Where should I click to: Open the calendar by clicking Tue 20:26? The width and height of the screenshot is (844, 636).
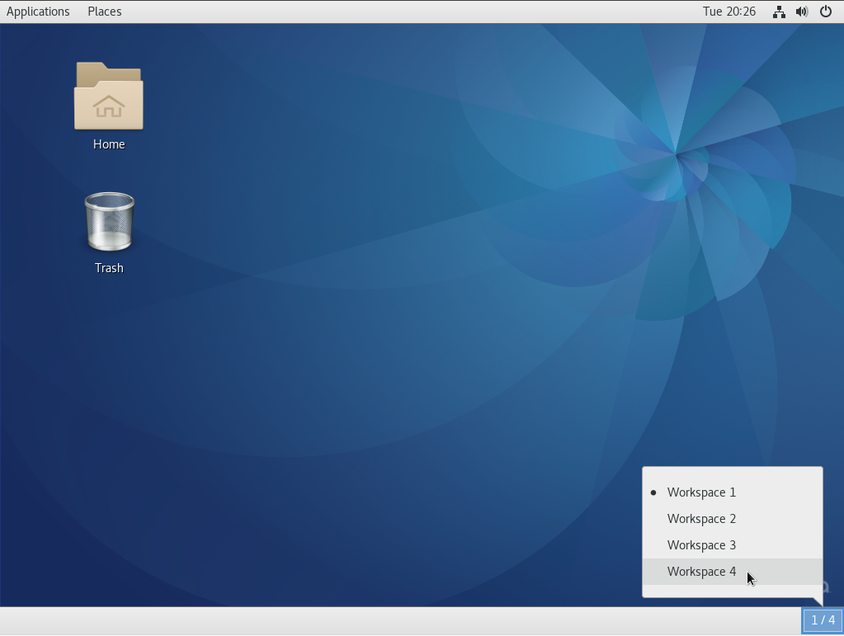[729, 11]
